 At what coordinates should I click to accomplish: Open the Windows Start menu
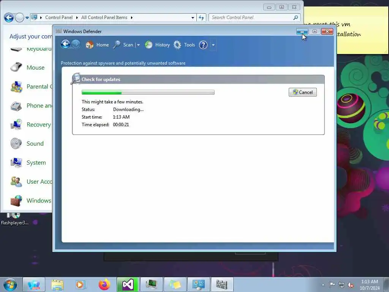coord(10,284)
